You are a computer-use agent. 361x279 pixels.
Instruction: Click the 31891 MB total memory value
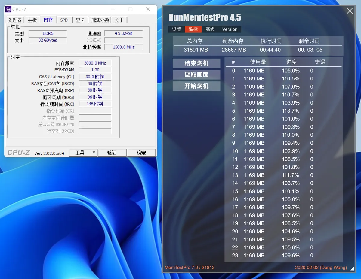click(x=196, y=50)
